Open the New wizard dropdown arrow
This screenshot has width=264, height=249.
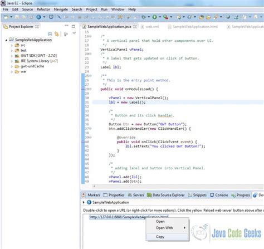coord(11,17)
